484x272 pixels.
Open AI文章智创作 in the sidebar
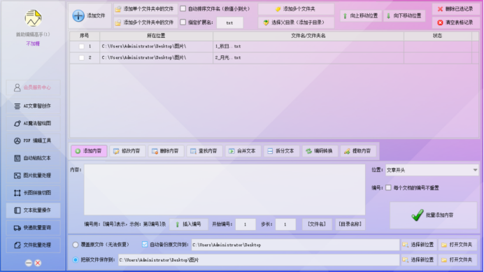(33, 106)
